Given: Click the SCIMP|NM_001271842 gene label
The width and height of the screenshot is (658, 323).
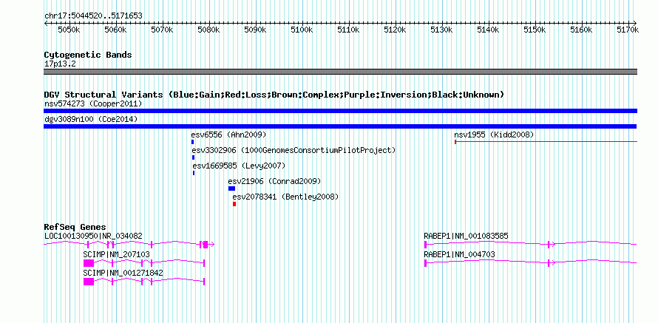Looking at the screenshot, I should [x=123, y=273].
